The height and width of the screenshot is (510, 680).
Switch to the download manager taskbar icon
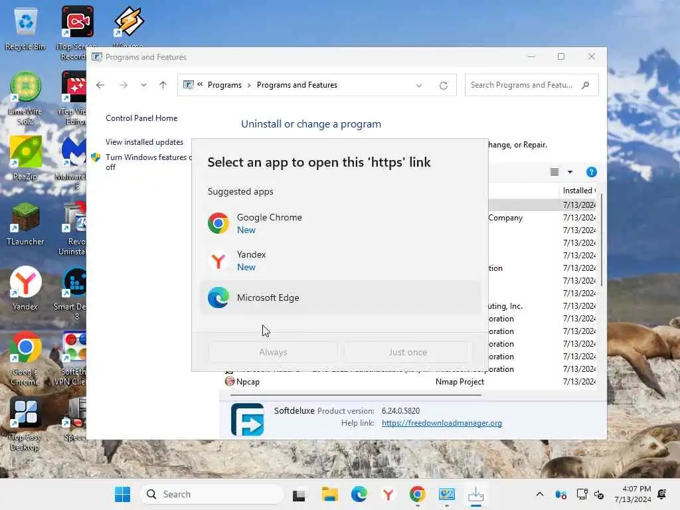tap(475, 494)
